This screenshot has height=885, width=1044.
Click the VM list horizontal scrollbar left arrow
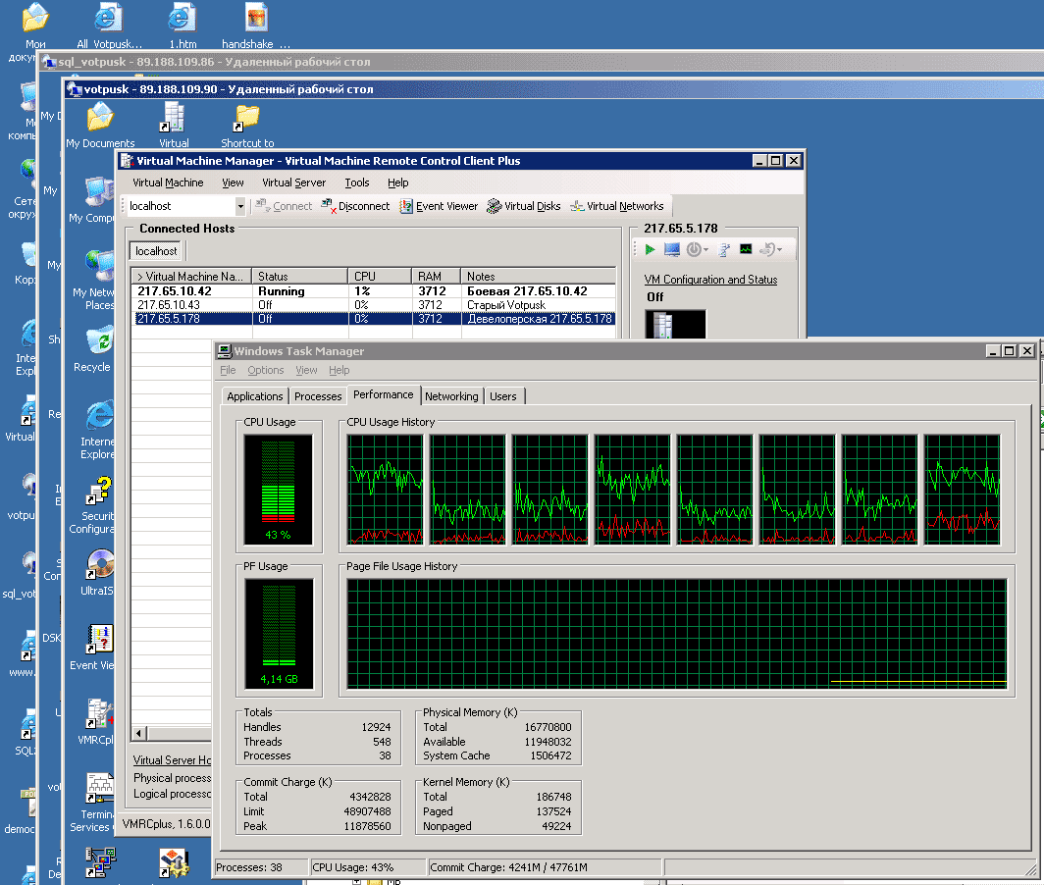[138, 733]
